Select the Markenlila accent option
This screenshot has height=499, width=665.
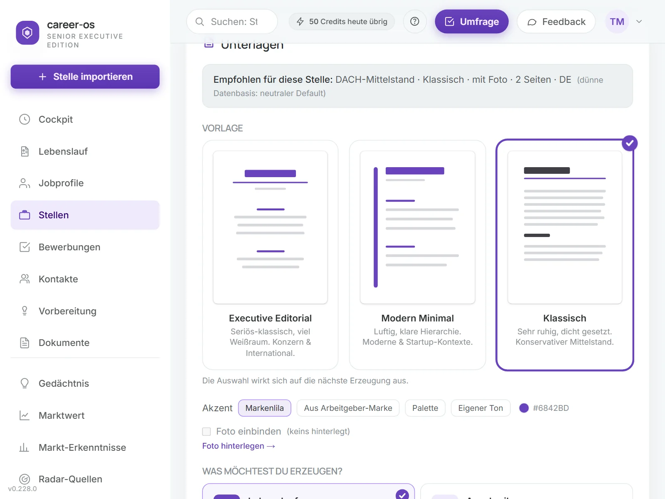pos(265,408)
